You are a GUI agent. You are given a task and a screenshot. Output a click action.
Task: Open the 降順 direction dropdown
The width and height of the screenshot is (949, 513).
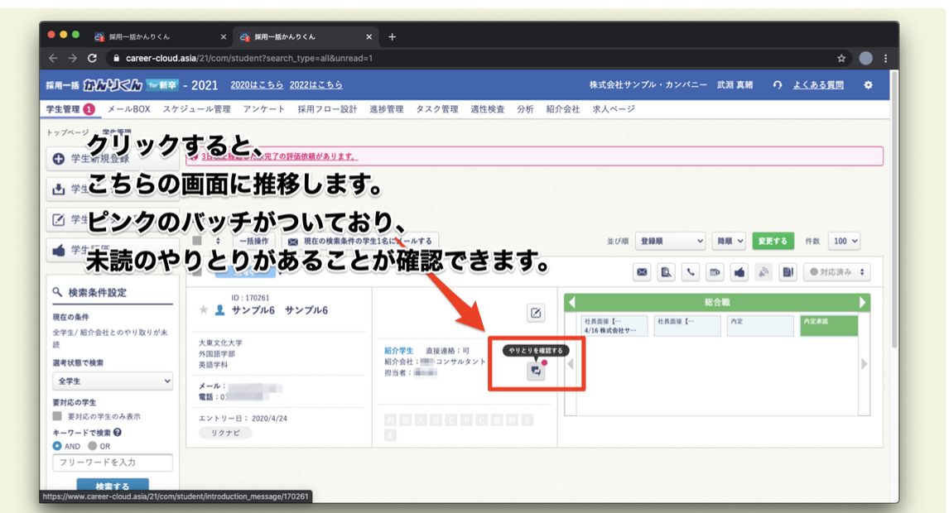click(729, 241)
